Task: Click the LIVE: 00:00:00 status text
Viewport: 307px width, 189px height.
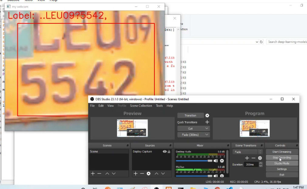Action: [214, 182]
